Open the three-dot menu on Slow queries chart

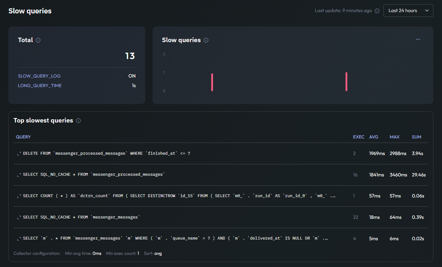(x=418, y=39)
